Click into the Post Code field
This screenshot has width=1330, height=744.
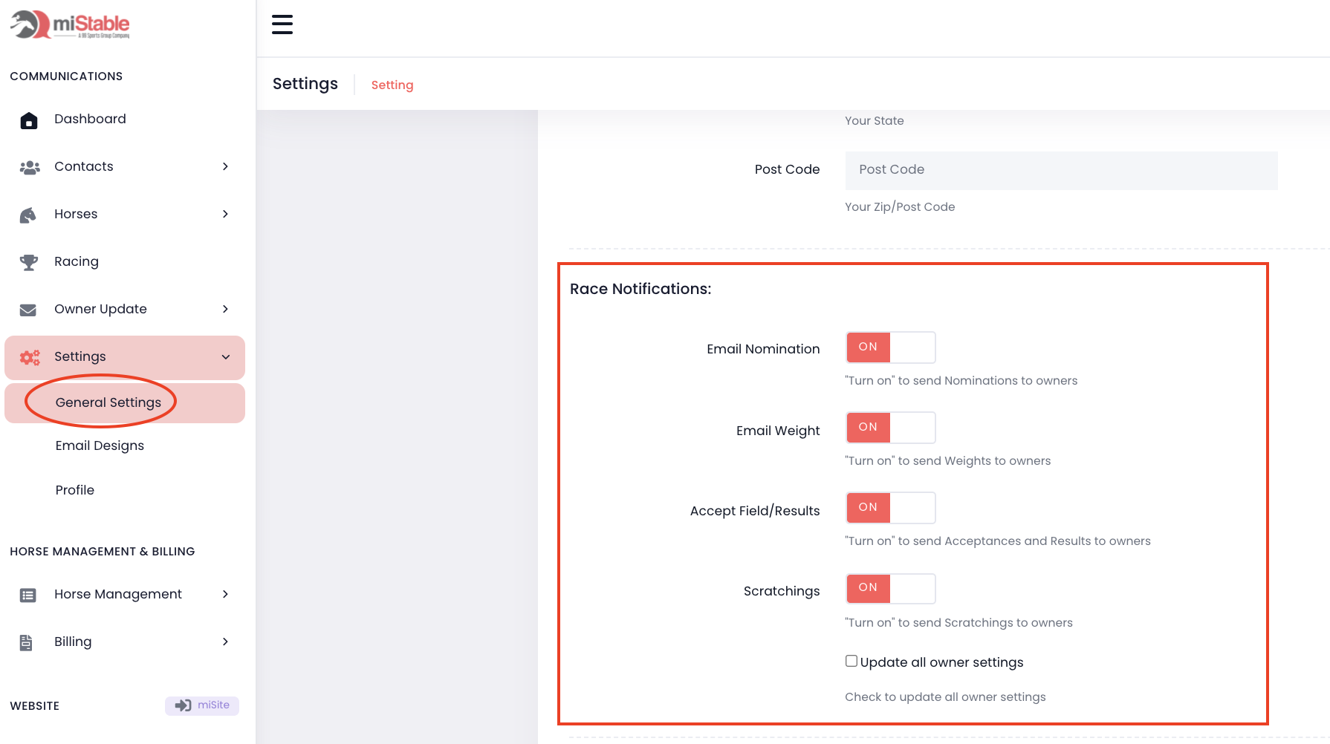pos(1061,170)
